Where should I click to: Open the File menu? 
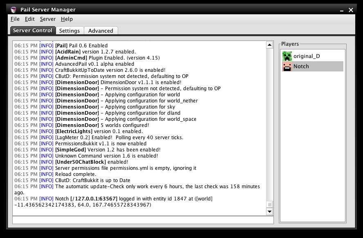tap(15, 19)
